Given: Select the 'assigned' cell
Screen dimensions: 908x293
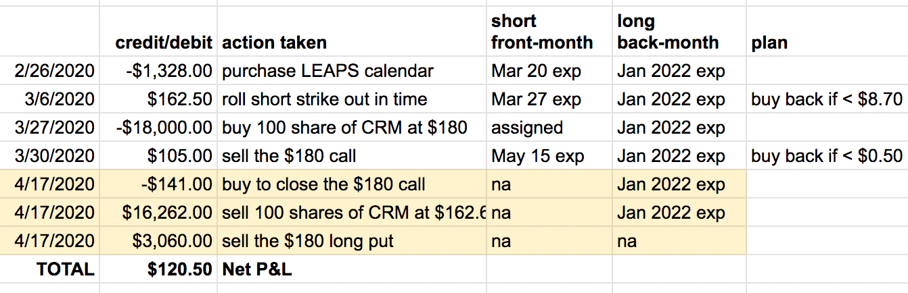Looking at the screenshot, I should coord(549,128).
